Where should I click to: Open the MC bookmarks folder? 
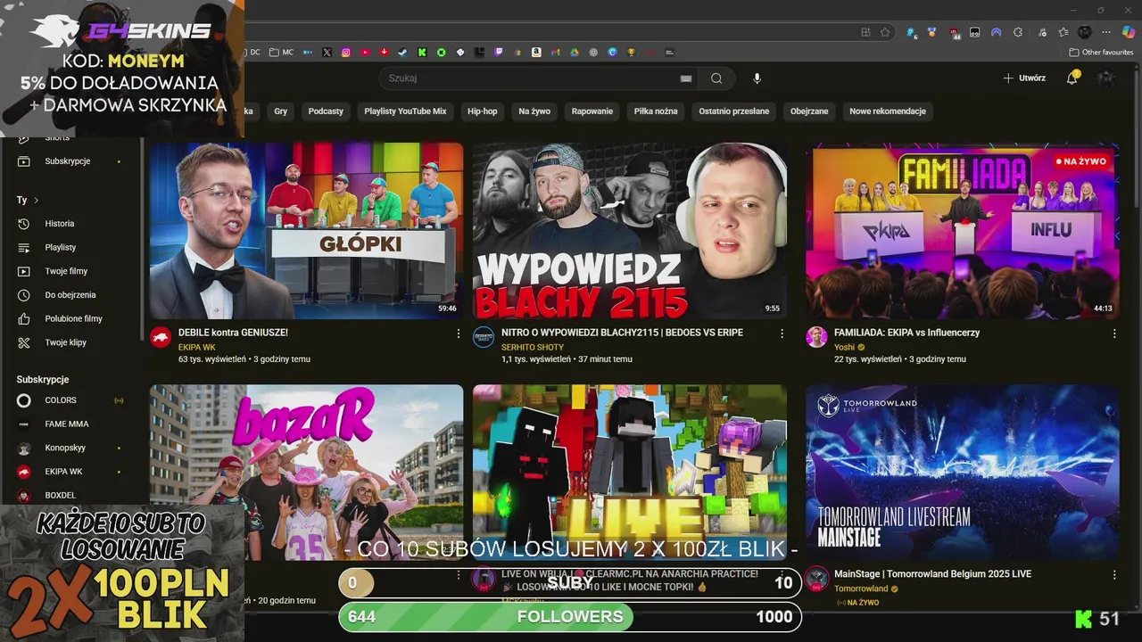point(280,53)
